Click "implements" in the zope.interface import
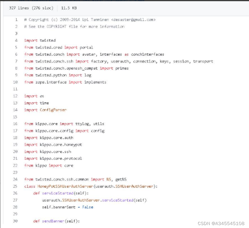 coord(95,82)
